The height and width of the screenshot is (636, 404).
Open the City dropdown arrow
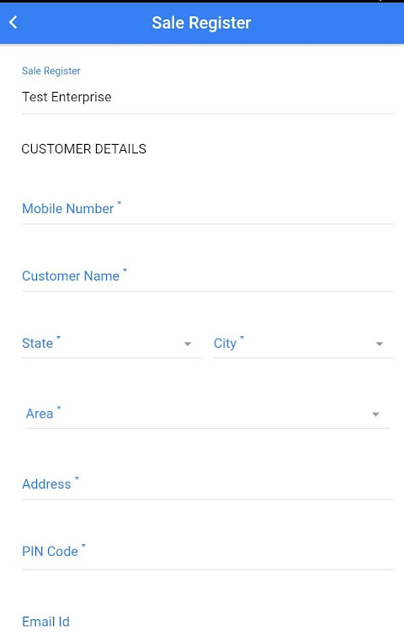[x=380, y=344]
